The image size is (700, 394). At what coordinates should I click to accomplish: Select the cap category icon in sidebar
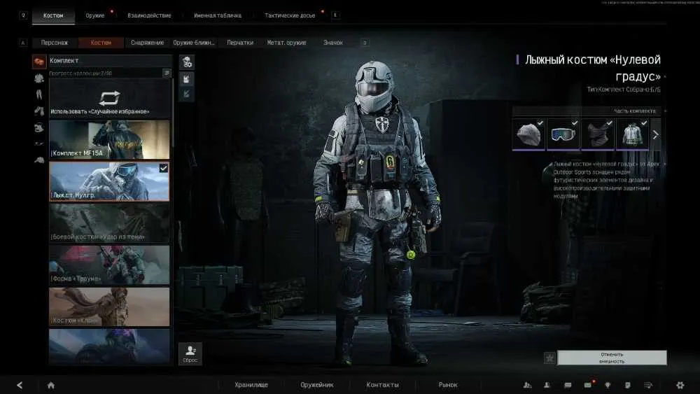[38, 160]
